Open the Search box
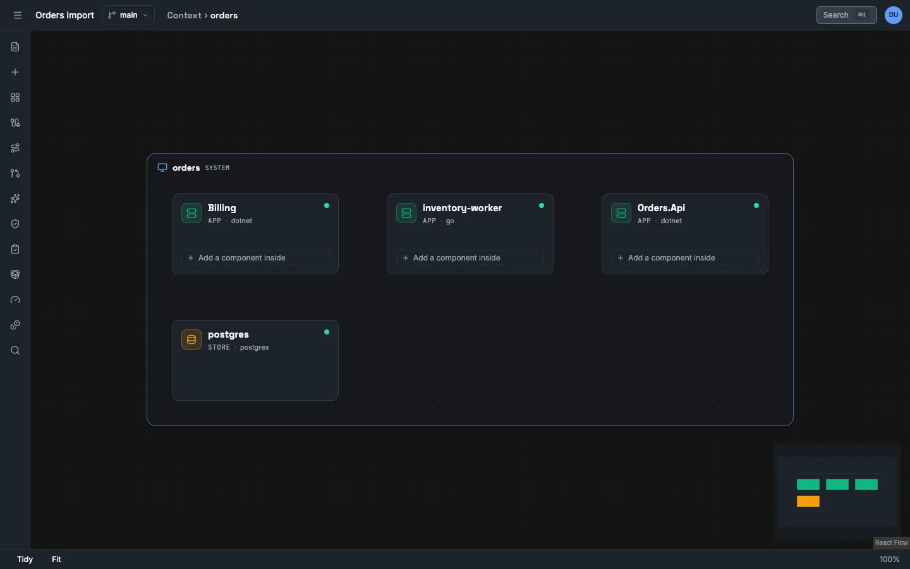The height and width of the screenshot is (569, 910). pyautogui.click(x=846, y=15)
